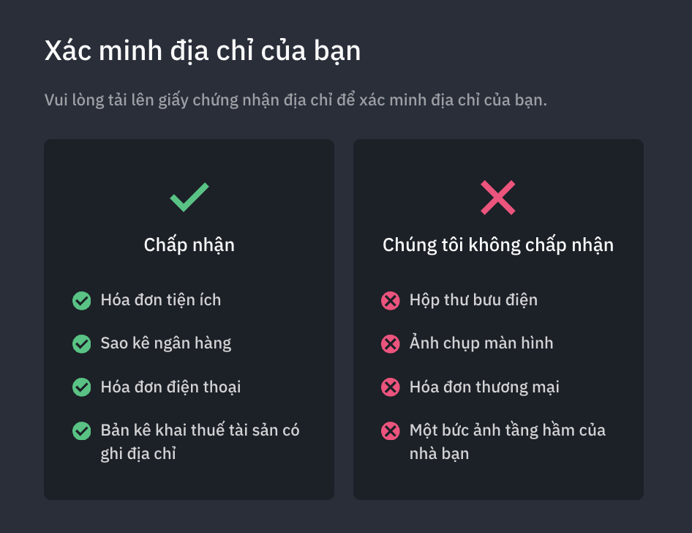Click the Ảnh chụp màn hình text
This screenshot has height=533, width=692.
click(481, 343)
